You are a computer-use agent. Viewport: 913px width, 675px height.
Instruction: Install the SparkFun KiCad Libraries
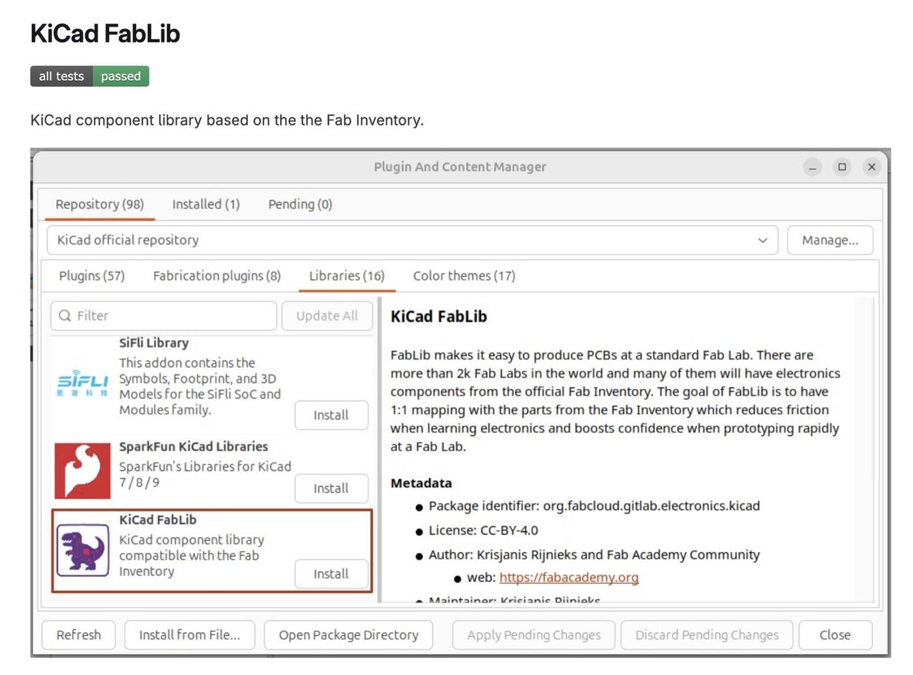(x=331, y=488)
